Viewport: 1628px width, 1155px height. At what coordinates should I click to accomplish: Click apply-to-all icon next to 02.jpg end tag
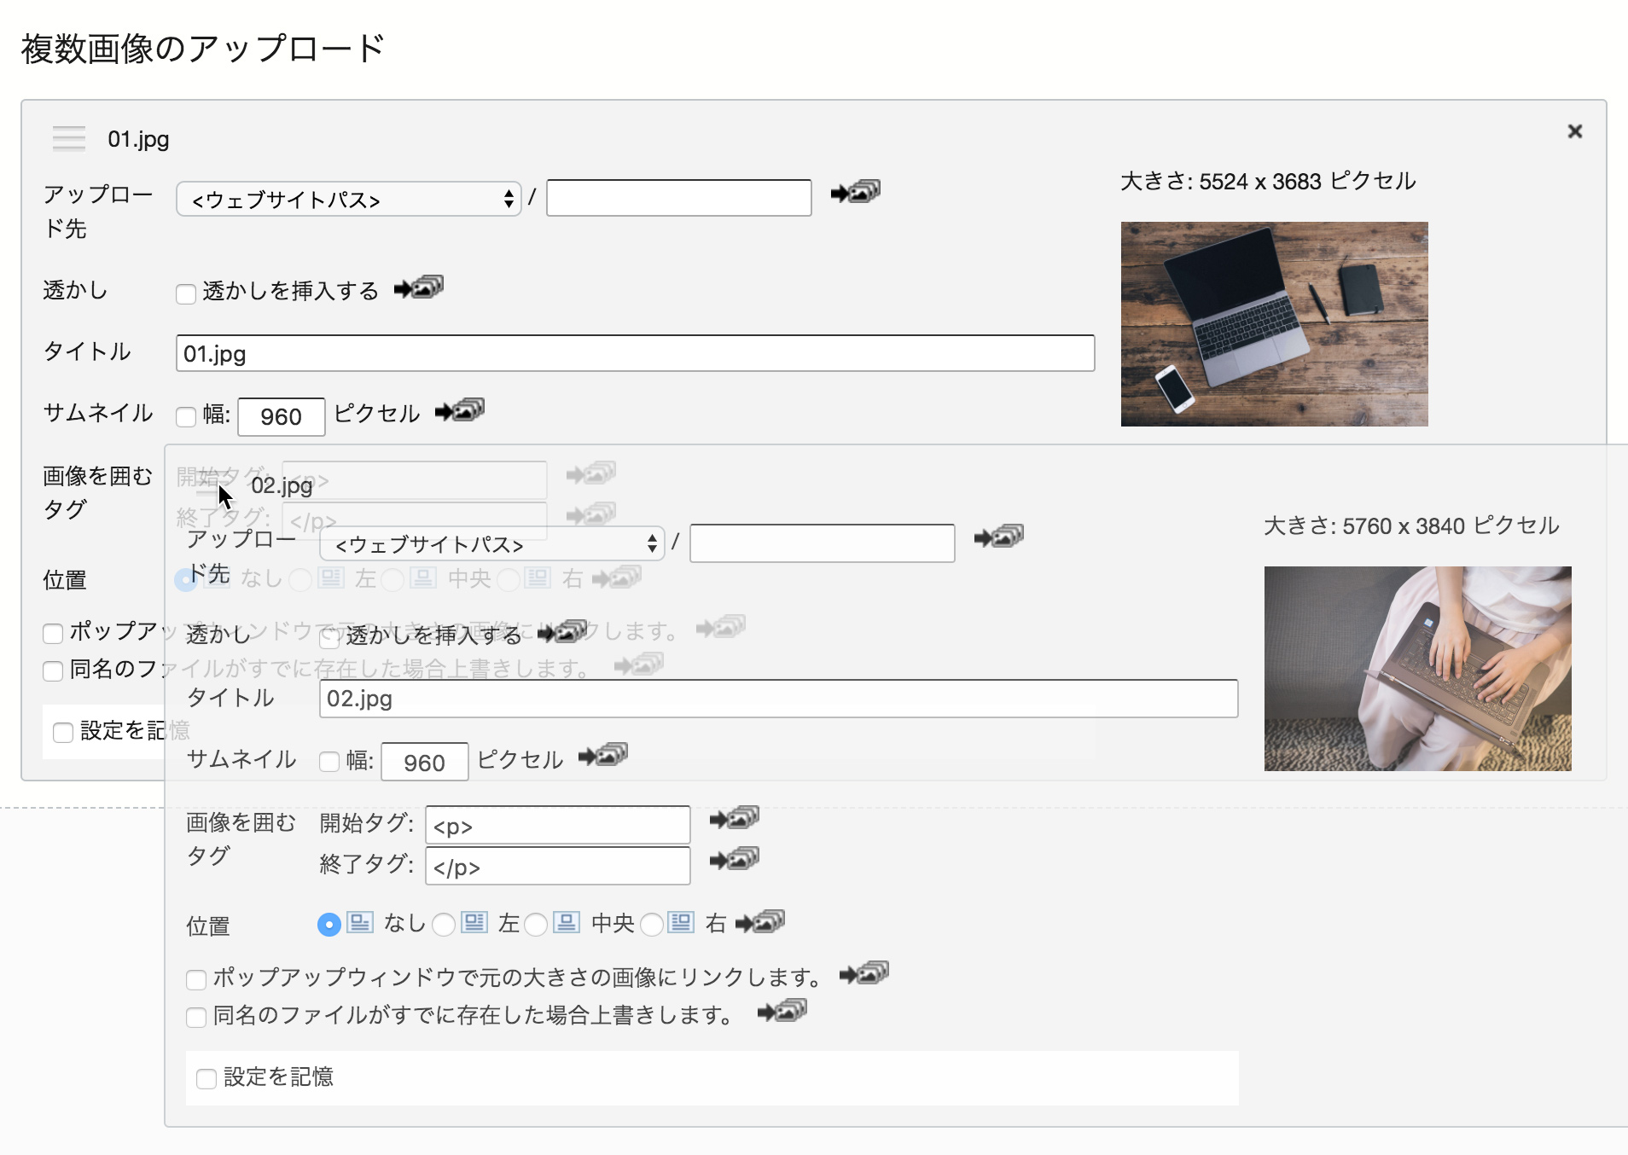pyautogui.click(x=734, y=859)
